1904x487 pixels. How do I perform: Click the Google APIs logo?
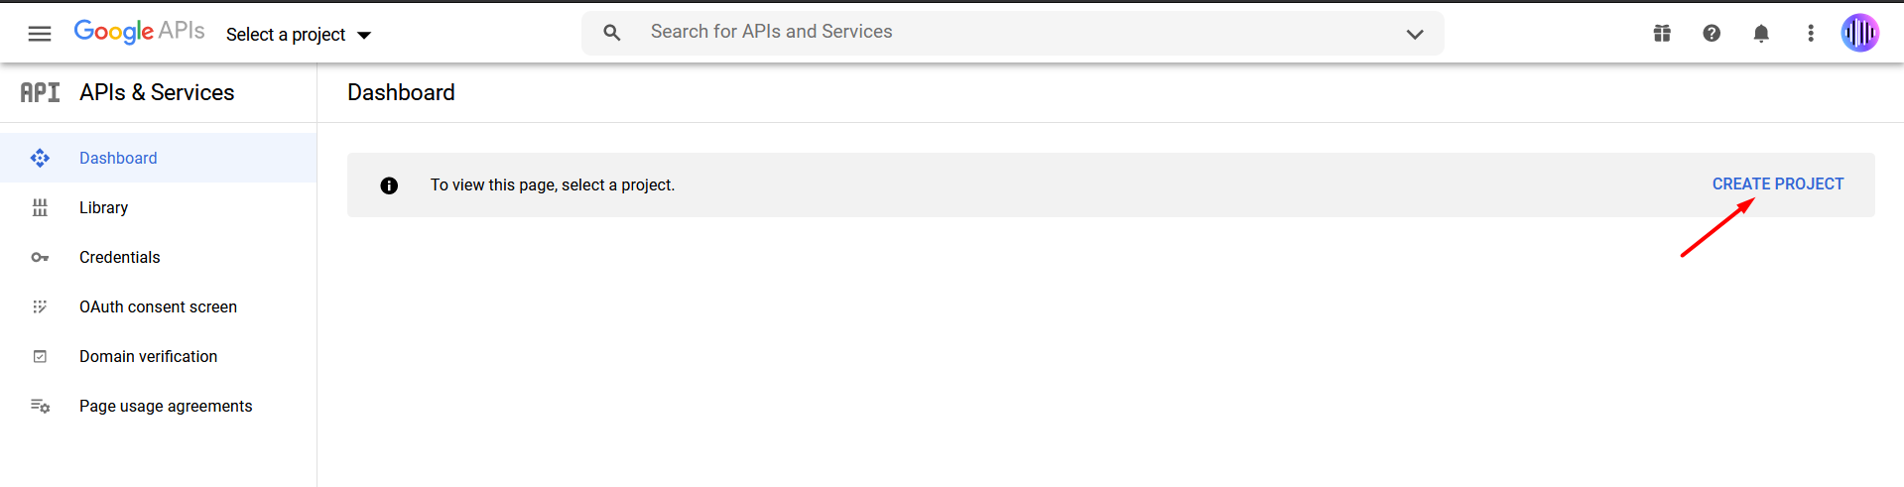point(139,32)
